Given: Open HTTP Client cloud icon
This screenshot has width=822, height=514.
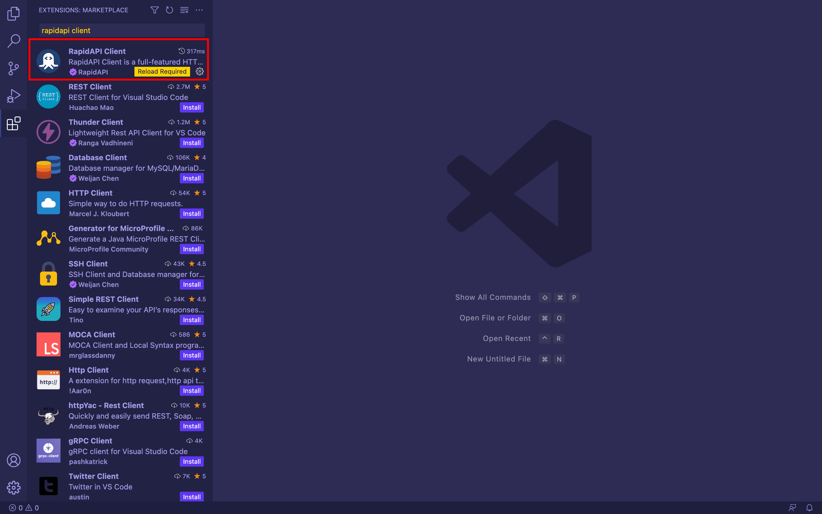Looking at the screenshot, I should (49, 203).
